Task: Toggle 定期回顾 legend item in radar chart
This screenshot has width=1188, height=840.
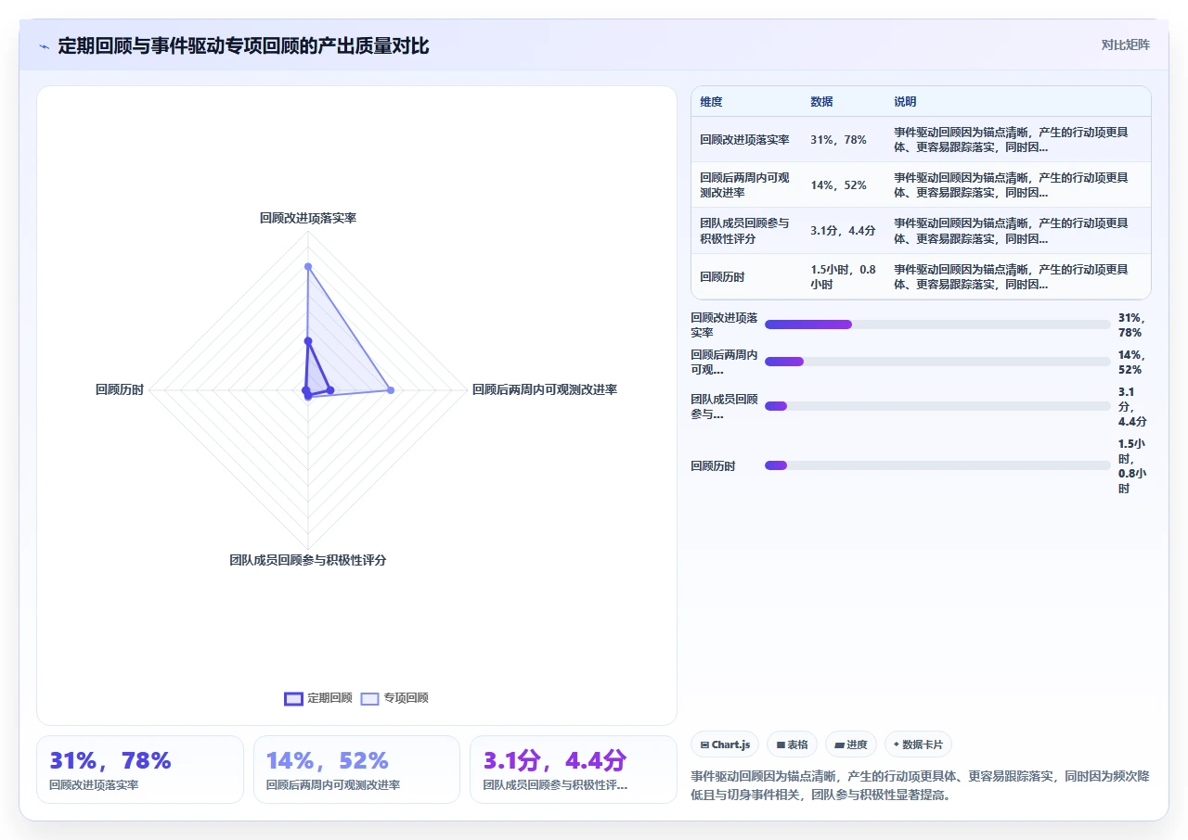Action: pyautogui.click(x=318, y=698)
